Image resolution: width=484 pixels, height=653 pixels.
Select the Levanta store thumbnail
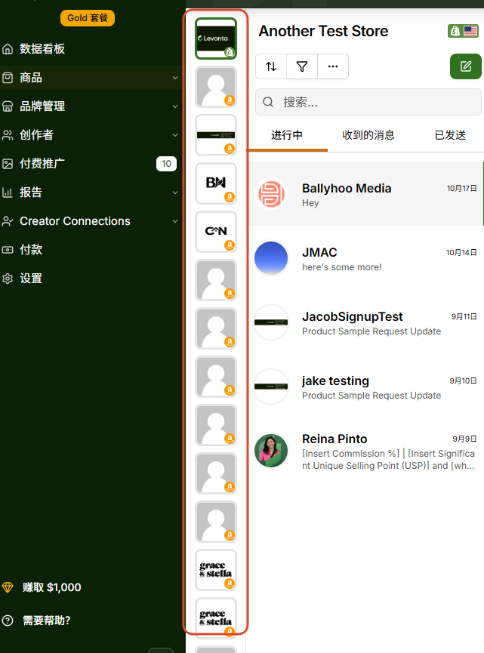click(216, 39)
